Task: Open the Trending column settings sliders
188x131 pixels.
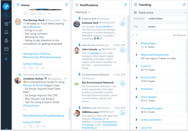Action: [184, 5]
